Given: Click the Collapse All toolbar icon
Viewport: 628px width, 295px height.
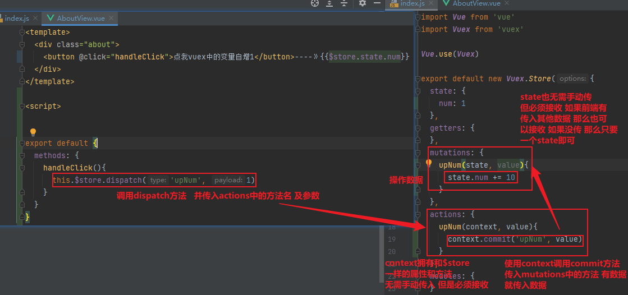Looking at the screenshot, I should pos(343,3).
